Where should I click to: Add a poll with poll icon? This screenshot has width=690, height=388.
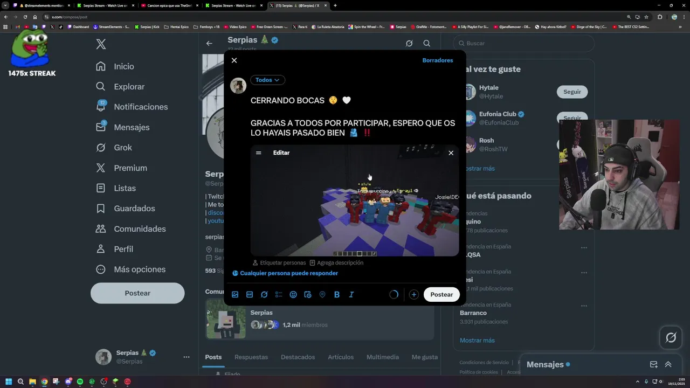click(x=279, y=295)
